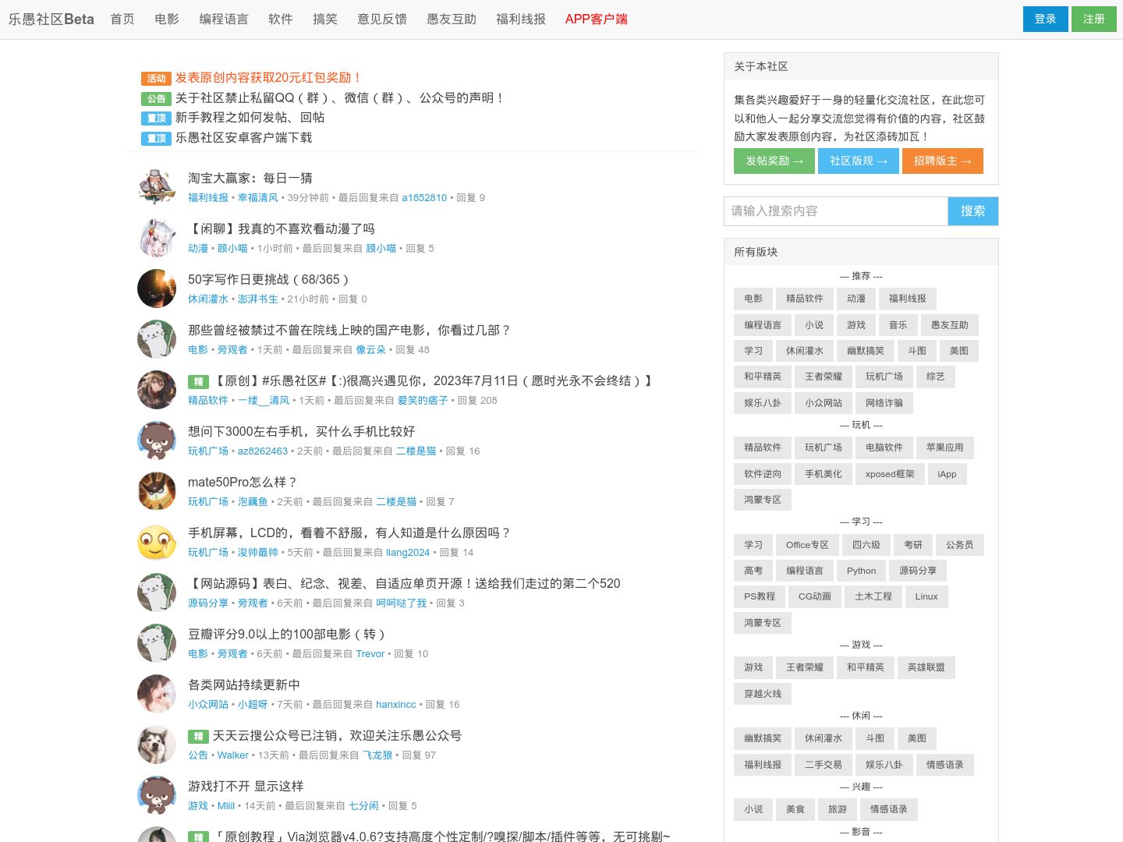This screenshot has width=1123, height=842.
Task: Open 搞笑 navigation item
Action: click(x=325, y=19)
